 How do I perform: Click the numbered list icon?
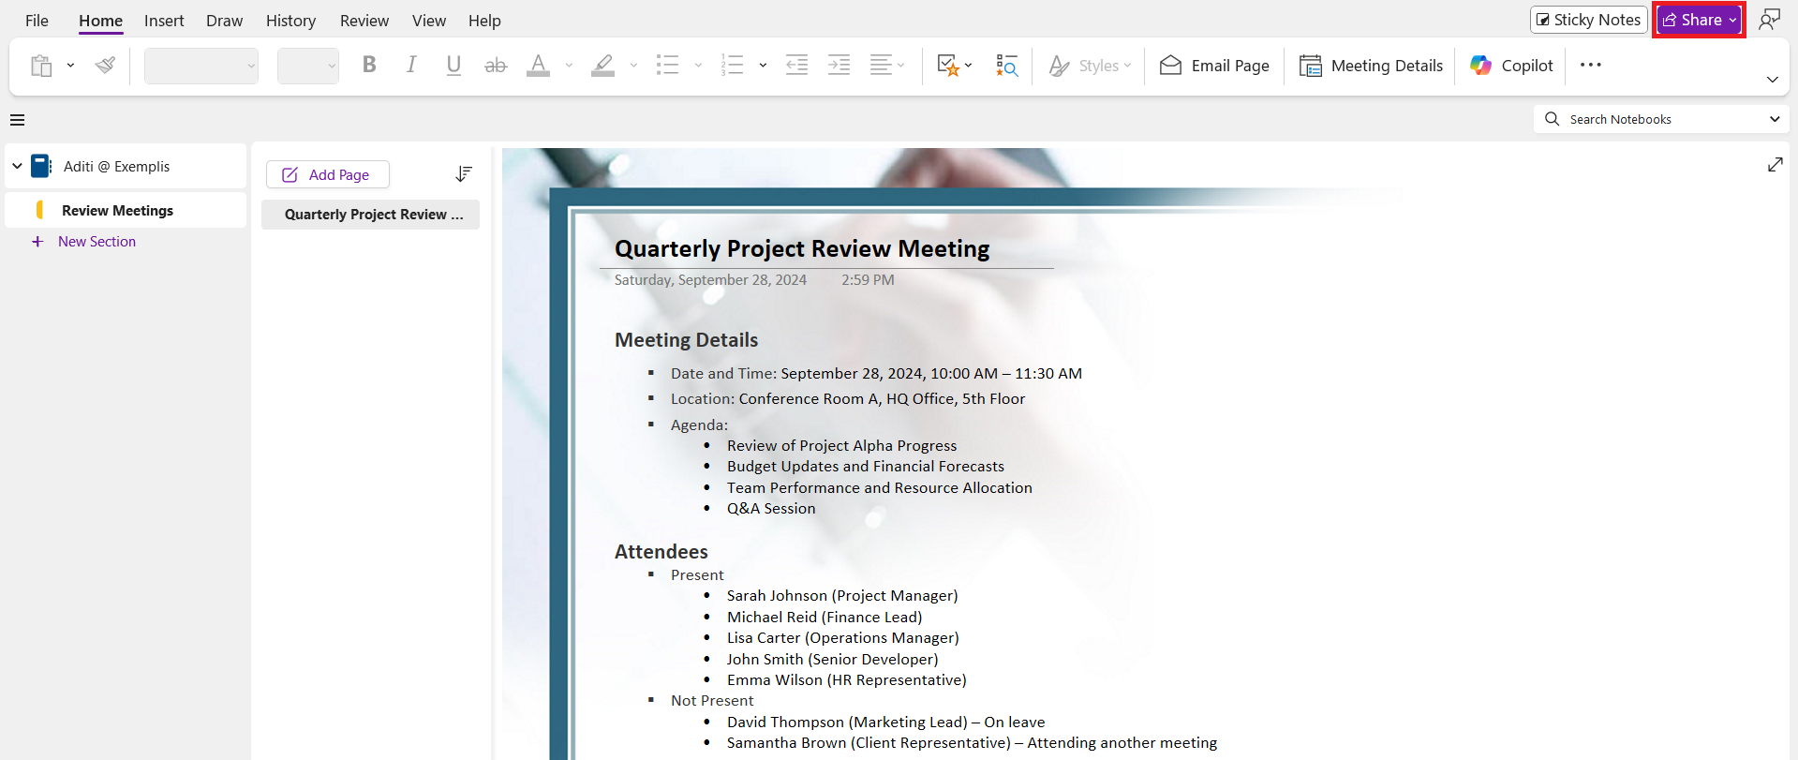tap(733, 65)
